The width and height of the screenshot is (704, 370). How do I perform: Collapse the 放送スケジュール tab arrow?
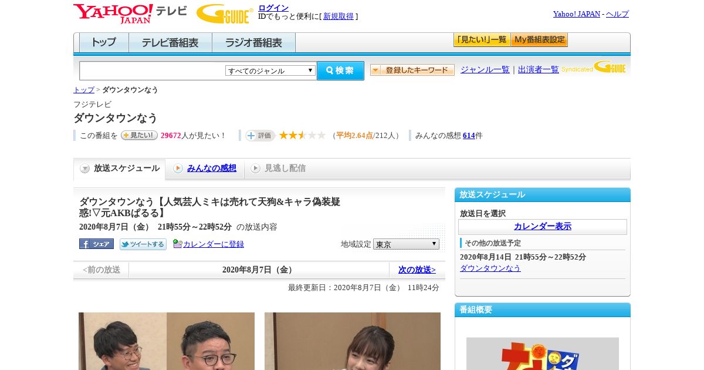[x=85, y=169]
